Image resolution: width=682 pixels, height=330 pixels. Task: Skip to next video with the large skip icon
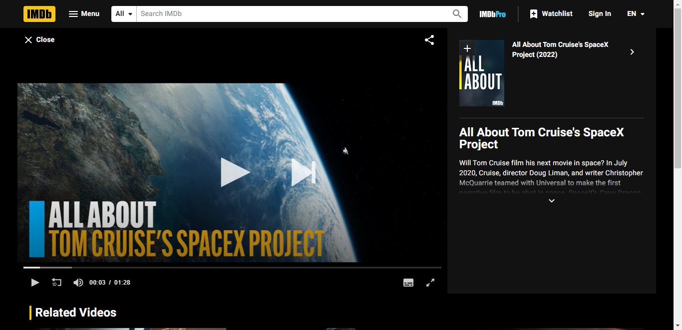pyautogui.click(x=304, y=173)
